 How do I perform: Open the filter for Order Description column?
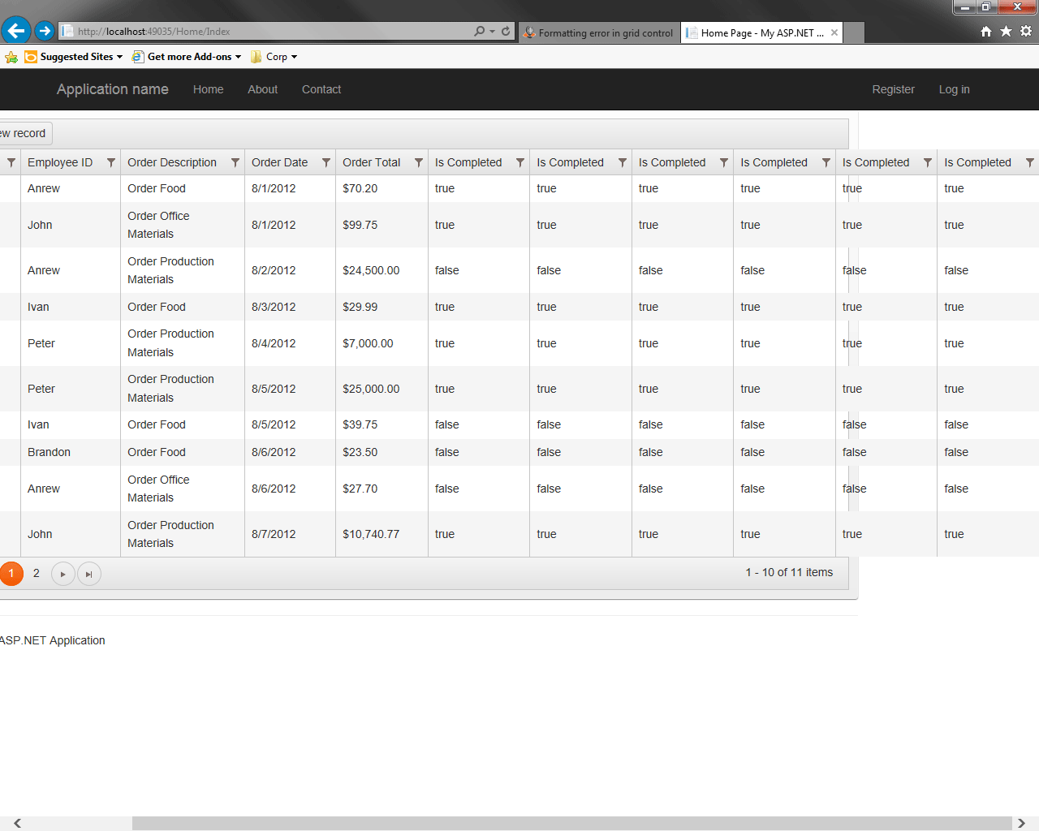pos(235,162)
